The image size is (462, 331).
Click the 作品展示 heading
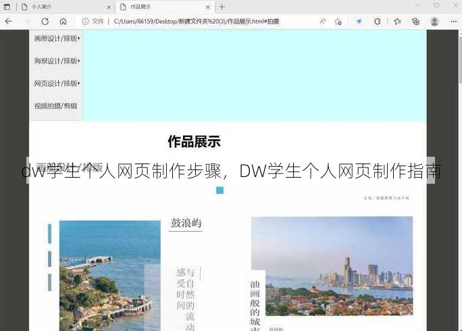(x=194, y=142)
